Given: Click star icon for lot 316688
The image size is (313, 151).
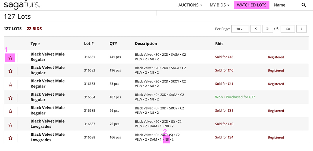Looking at the screenshot, I should click(10, 138).
